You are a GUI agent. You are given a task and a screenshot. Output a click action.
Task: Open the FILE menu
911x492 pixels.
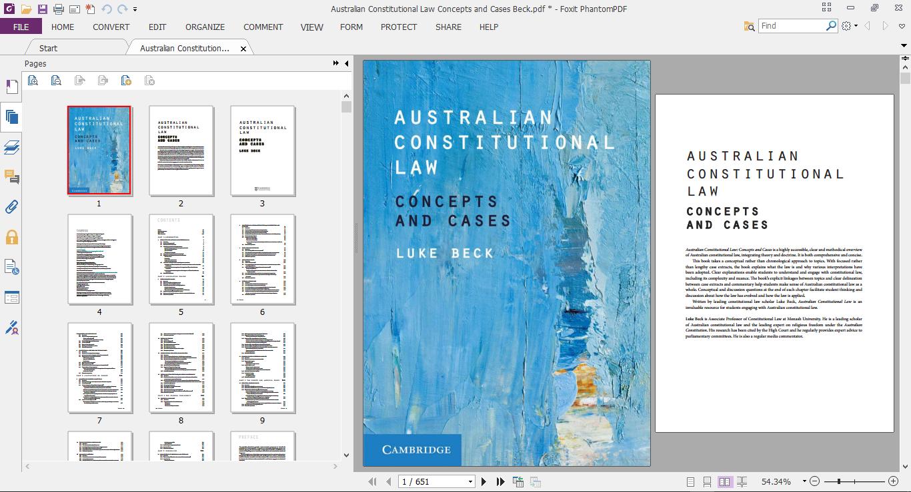pyautogui.click(x=21, y=27)
